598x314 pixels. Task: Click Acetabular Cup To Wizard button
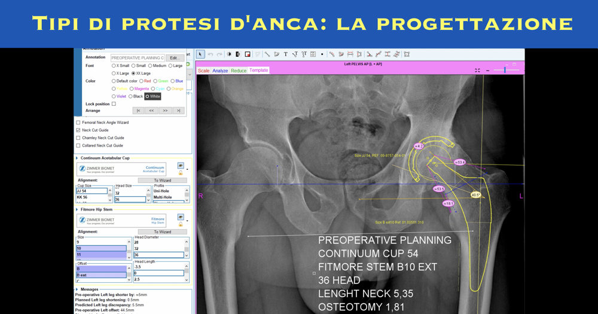tap(163, 180)
